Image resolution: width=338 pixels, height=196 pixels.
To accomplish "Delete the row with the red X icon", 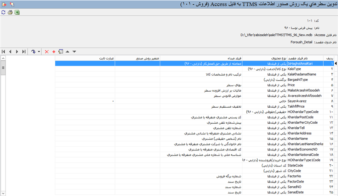I will point(47,52).
